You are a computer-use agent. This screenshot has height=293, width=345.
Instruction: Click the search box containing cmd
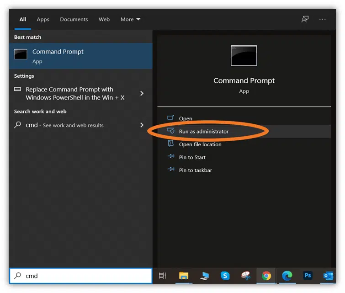tap(81, 276)
